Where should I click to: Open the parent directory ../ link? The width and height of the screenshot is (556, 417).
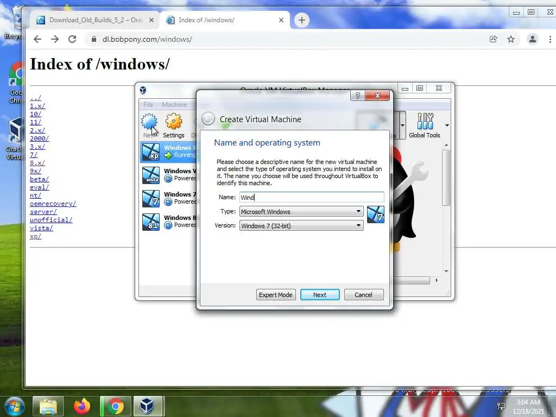pyautogui.click(x=35, y=98)
